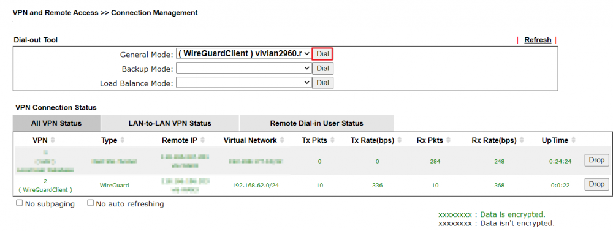This screenshot has width=613, height=231.
Task: Click the ( WireGuardClient ) VPN name
Action: click(x=45, y=189)
